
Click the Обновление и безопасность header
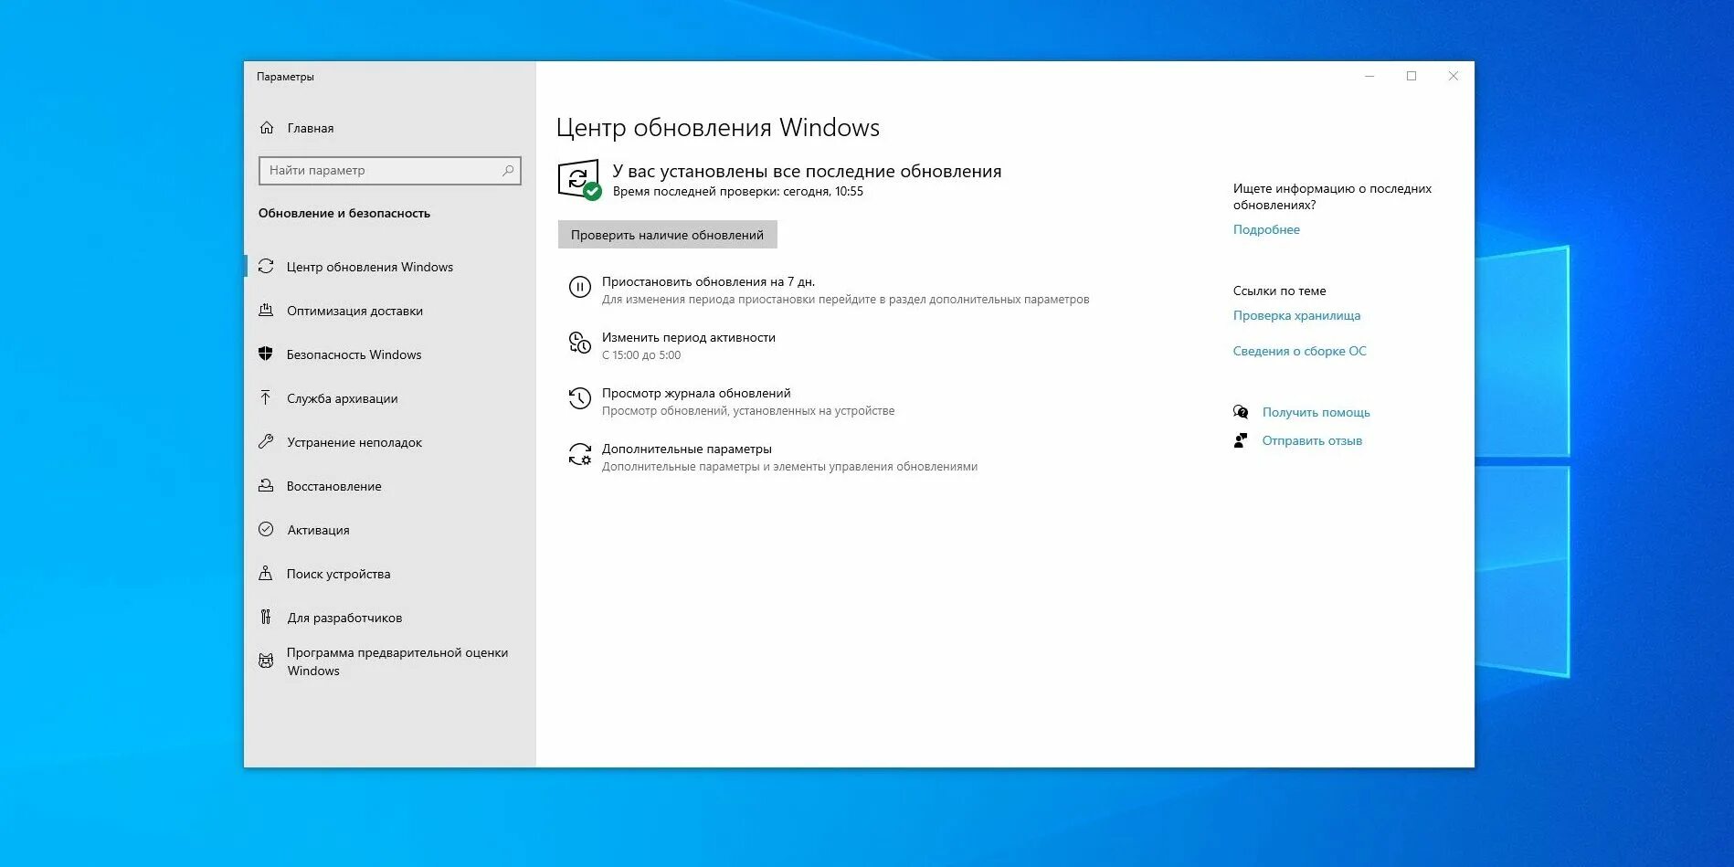tap(344, 213)
